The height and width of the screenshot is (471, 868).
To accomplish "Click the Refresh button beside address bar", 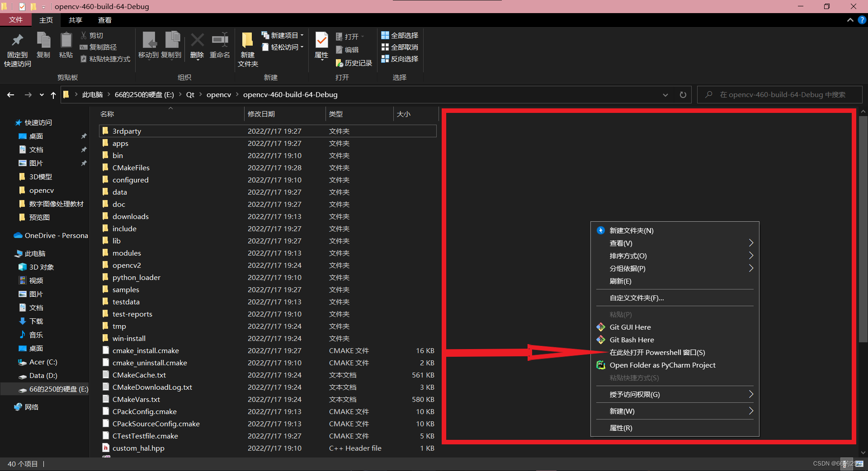I will [683, 95].
